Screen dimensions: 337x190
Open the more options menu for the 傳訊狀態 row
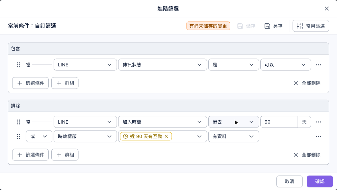point(319,65)
